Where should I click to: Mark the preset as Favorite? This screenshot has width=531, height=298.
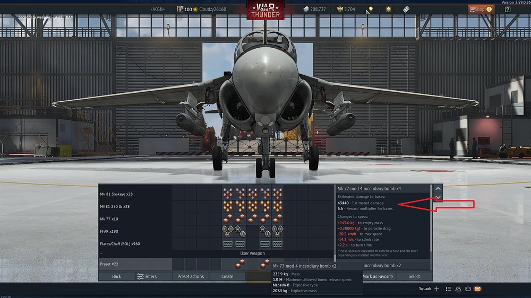[x=378, y=276]
